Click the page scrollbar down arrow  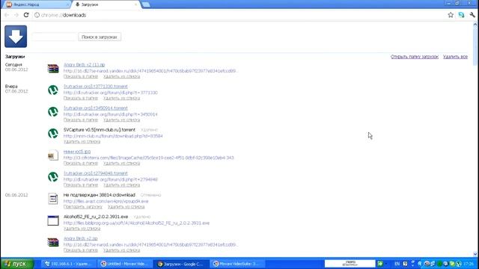[475, 254]
